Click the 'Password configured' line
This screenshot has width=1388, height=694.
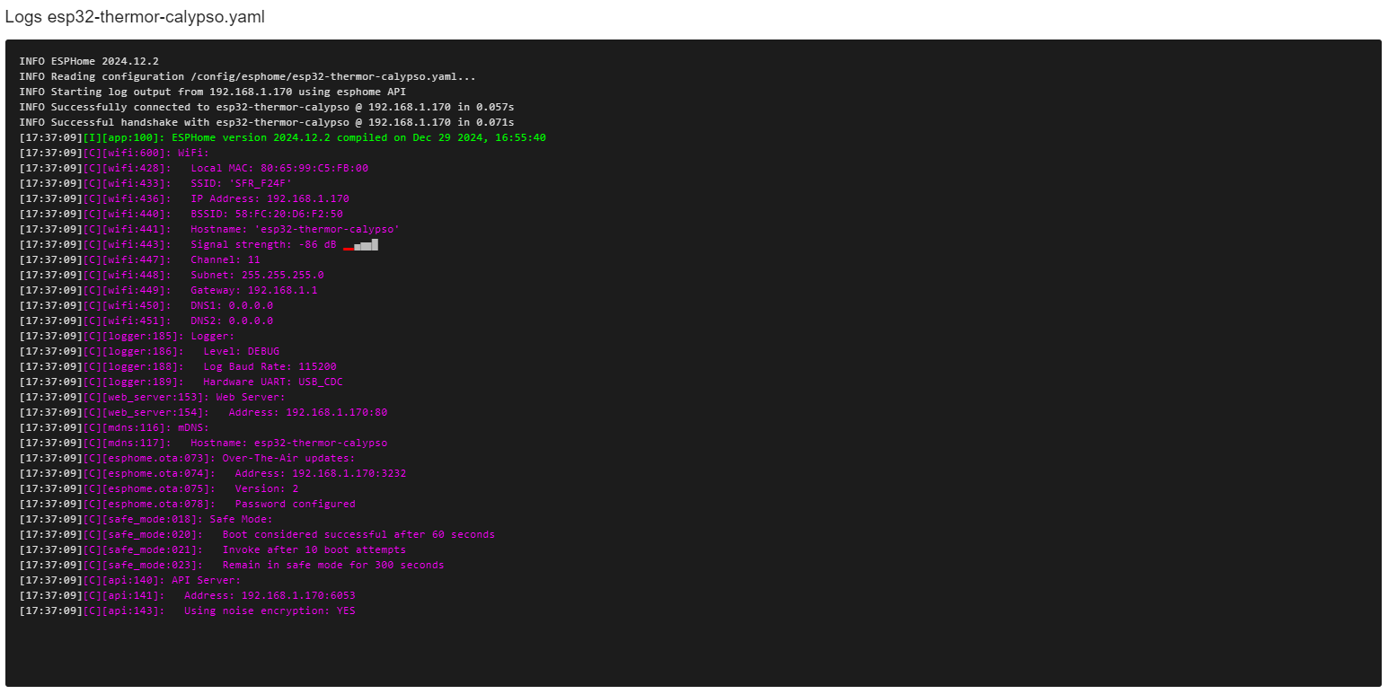187,504
